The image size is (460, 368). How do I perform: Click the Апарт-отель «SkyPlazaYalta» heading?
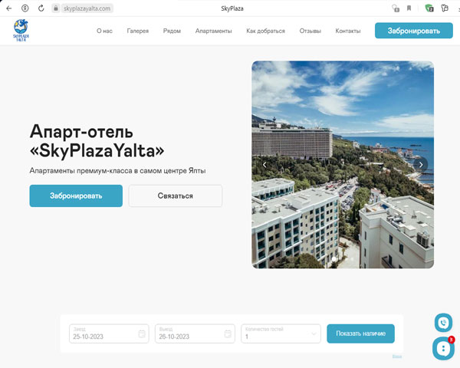pyautogui.click(x=97, y=141)
